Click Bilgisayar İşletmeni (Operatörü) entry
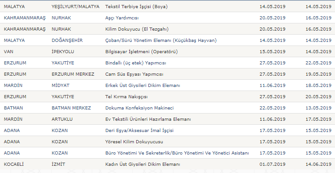This screenshot has height=173, width=335. point(142,52)
